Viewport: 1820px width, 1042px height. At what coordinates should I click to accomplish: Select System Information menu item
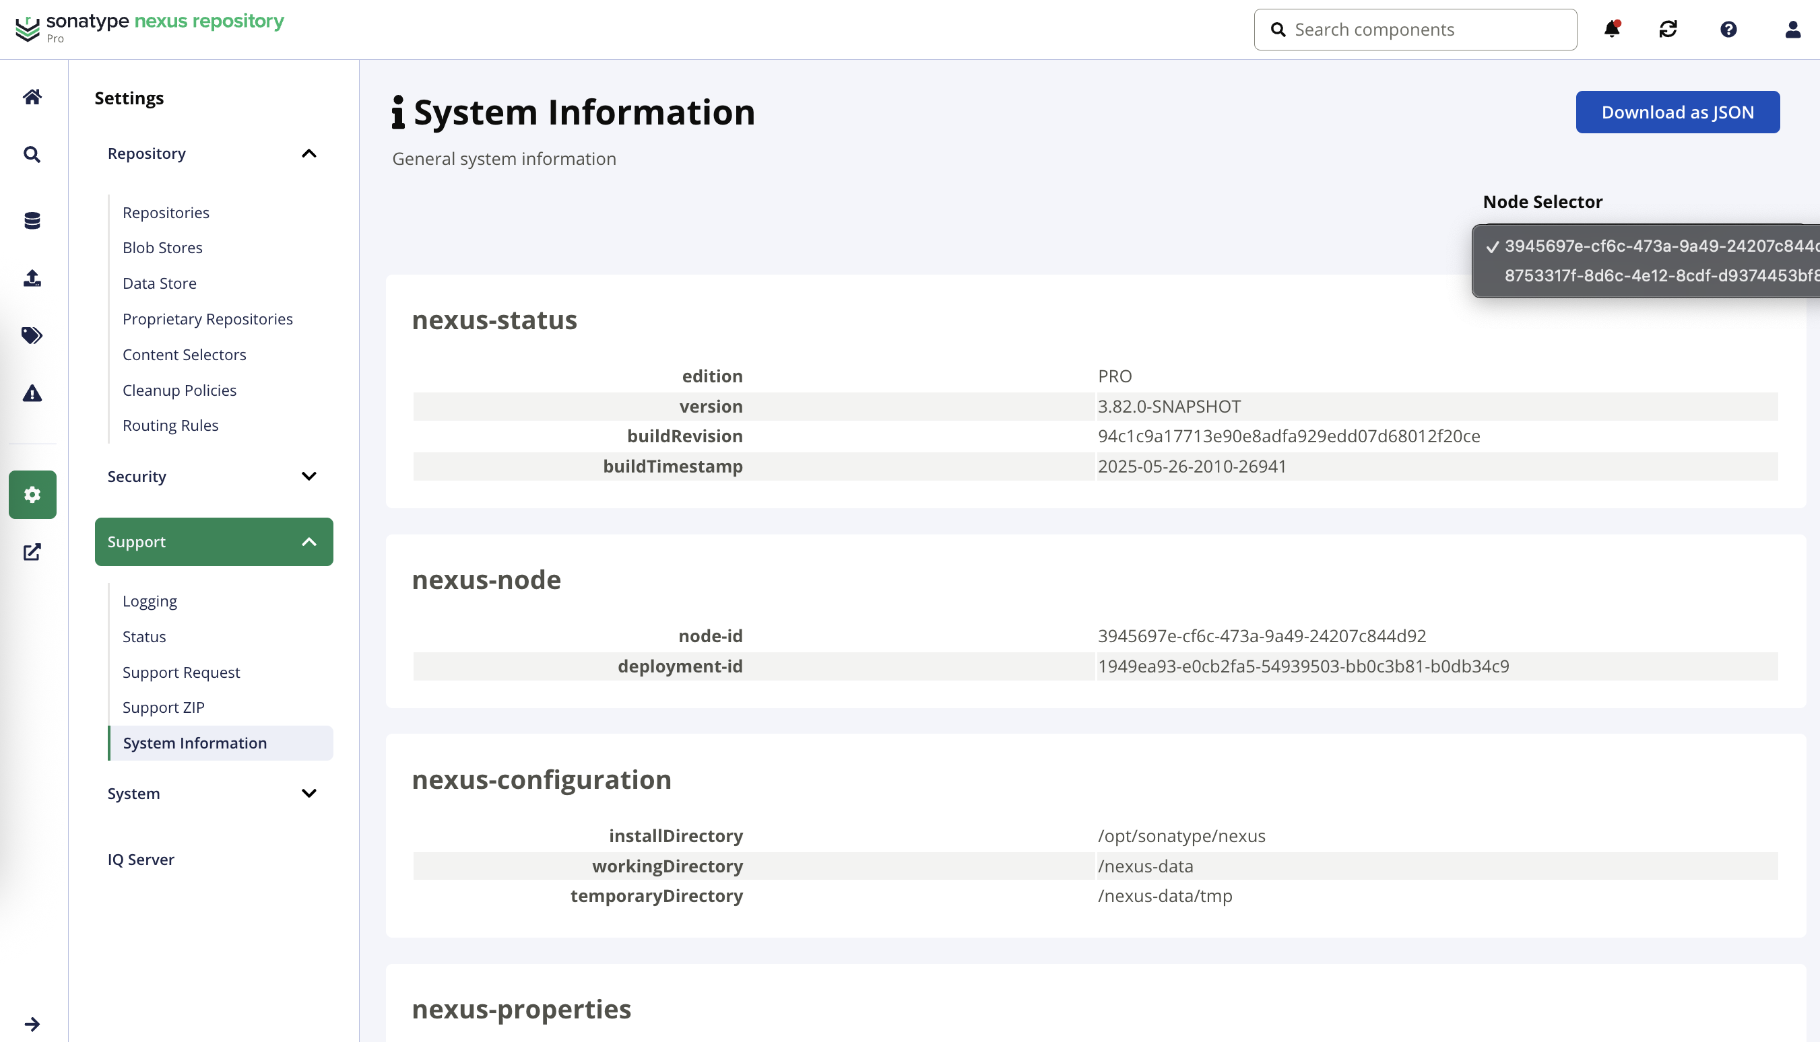pyautogui.click(x=220, y=743)
